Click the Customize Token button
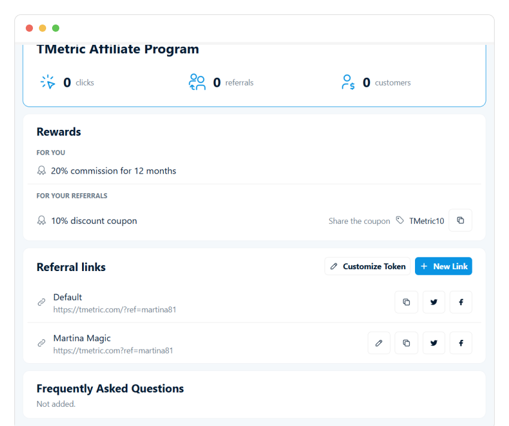This screenshot has height=426, width=509. (x=368, y=266)
